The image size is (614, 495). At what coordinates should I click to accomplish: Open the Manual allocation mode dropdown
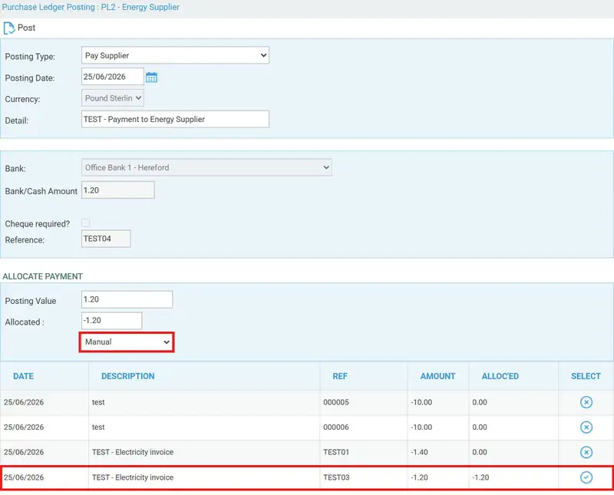point(127,342)
